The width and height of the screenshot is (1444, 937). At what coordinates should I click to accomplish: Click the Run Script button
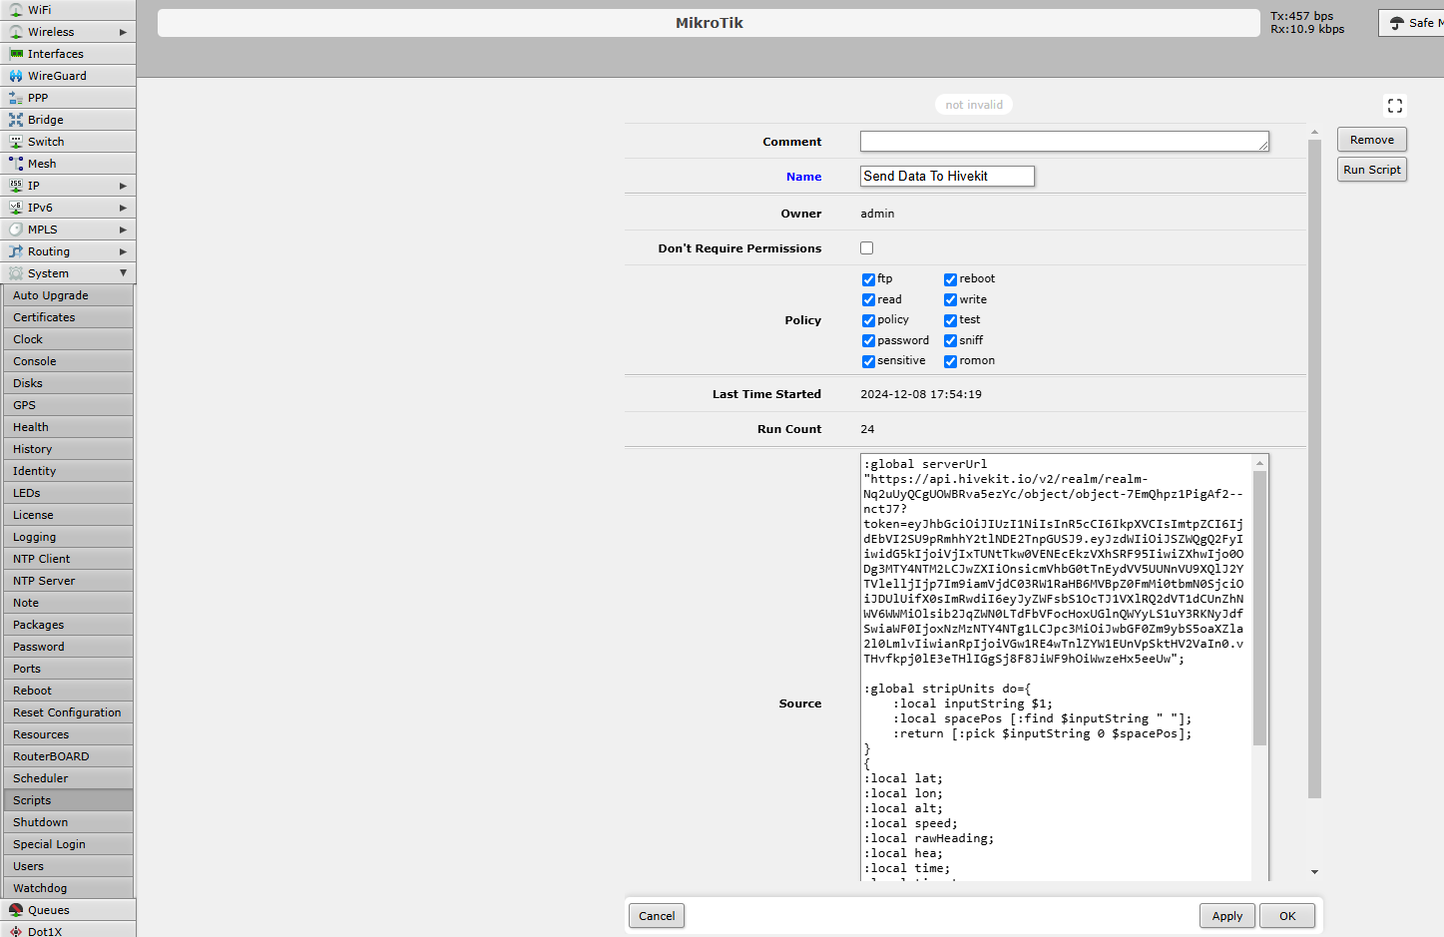click(x=1372, y=170)
